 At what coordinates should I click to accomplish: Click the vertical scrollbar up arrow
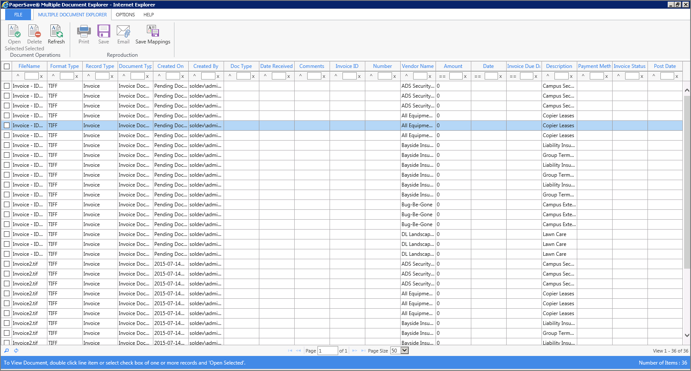[x=687, y=90]
